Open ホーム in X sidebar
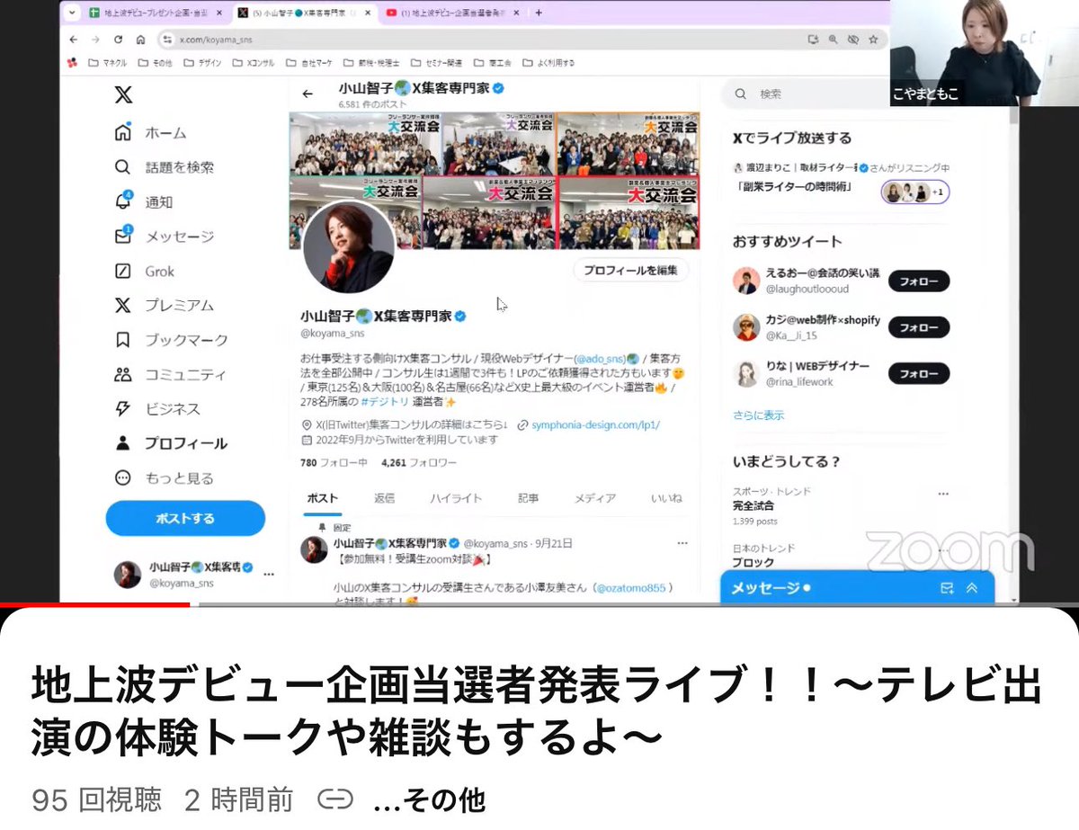The image size is (1079, 830). pyautogui.click(x=151, y=133)
